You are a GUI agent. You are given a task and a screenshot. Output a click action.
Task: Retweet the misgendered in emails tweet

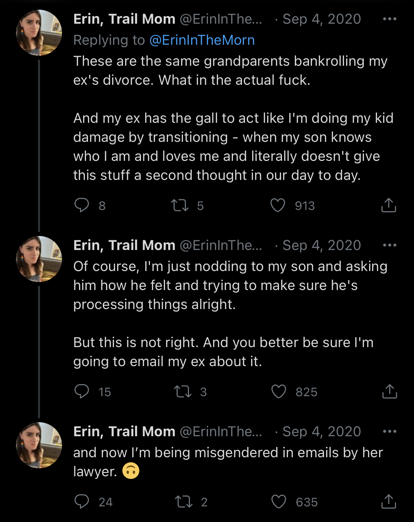coord(184,501)
